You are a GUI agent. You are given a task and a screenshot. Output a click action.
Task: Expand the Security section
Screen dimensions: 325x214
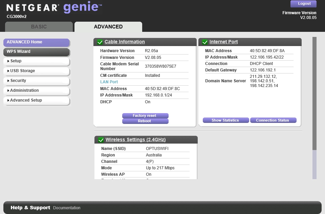37,81
